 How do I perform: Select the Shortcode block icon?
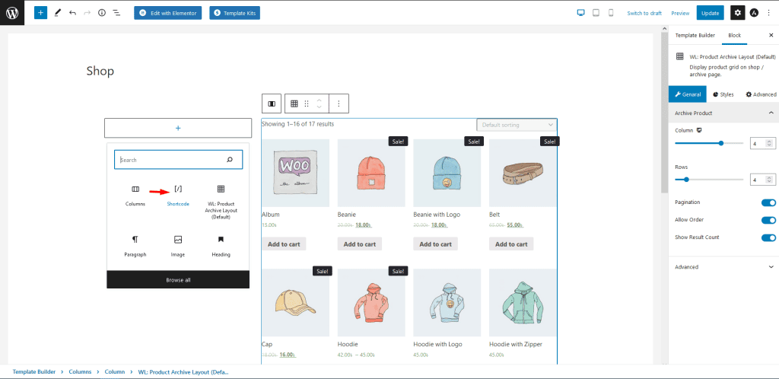(x=178, y=189)
